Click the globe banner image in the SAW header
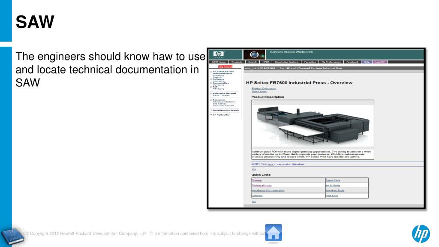The width and height of the screenshot is (439, 247). coord(254,54)
